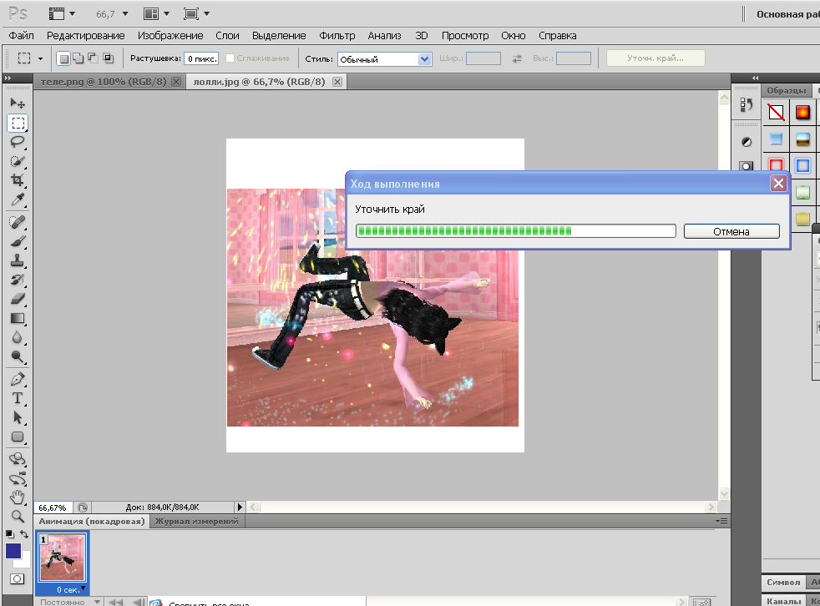The height and width of the screenshot is (606, 820).
Task: Select the Dodge tool
Action: click(x=18, y=356)
